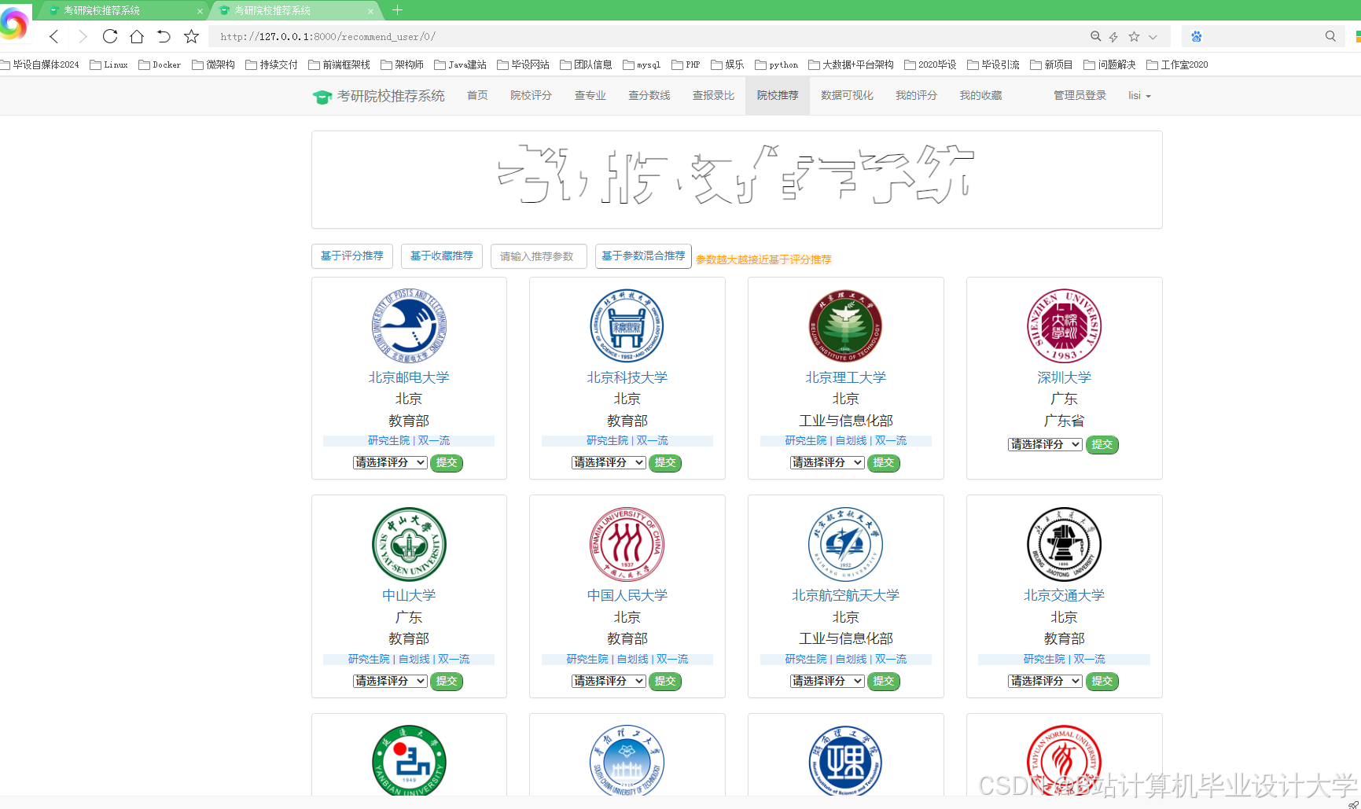Click 基于参数混合推荐 button
This screenshot has height=809, width=1361.
[643, 256]
